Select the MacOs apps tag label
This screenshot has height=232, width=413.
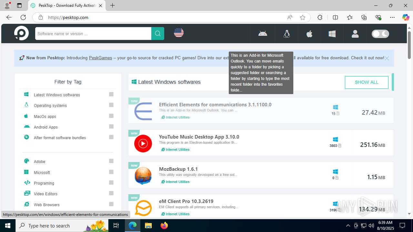coord(45,117)
